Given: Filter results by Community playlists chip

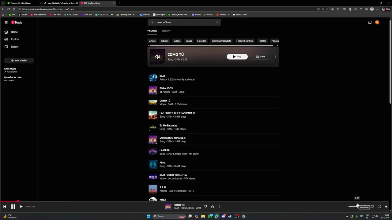Looking at the screenshot, I should (x=221, y=41).
